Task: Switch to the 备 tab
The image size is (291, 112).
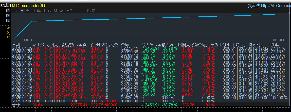Action: (61, 11)
